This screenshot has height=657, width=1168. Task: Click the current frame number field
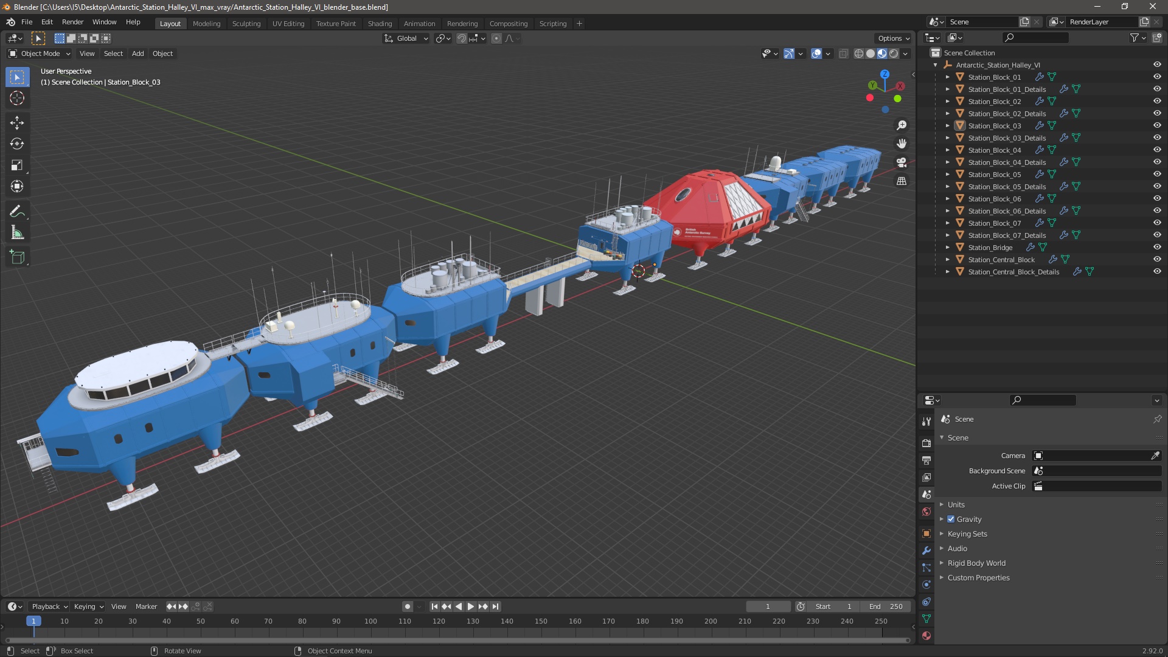(x=768, y=607)
